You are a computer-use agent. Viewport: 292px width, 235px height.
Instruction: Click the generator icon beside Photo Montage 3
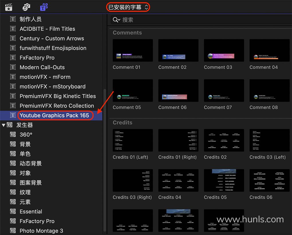point(13,231)
